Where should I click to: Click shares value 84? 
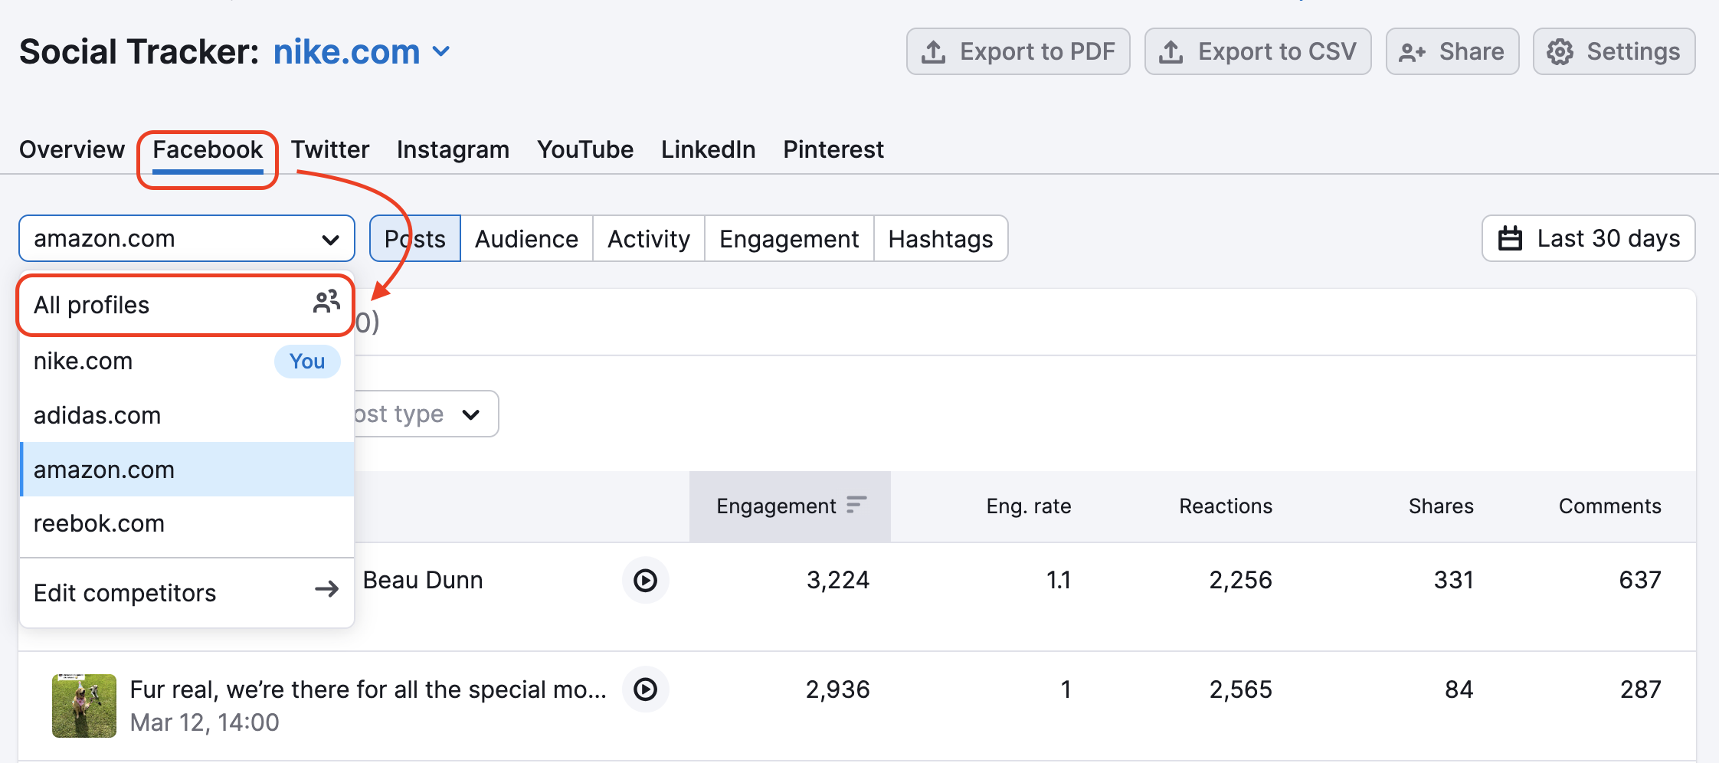[1459, 689]
